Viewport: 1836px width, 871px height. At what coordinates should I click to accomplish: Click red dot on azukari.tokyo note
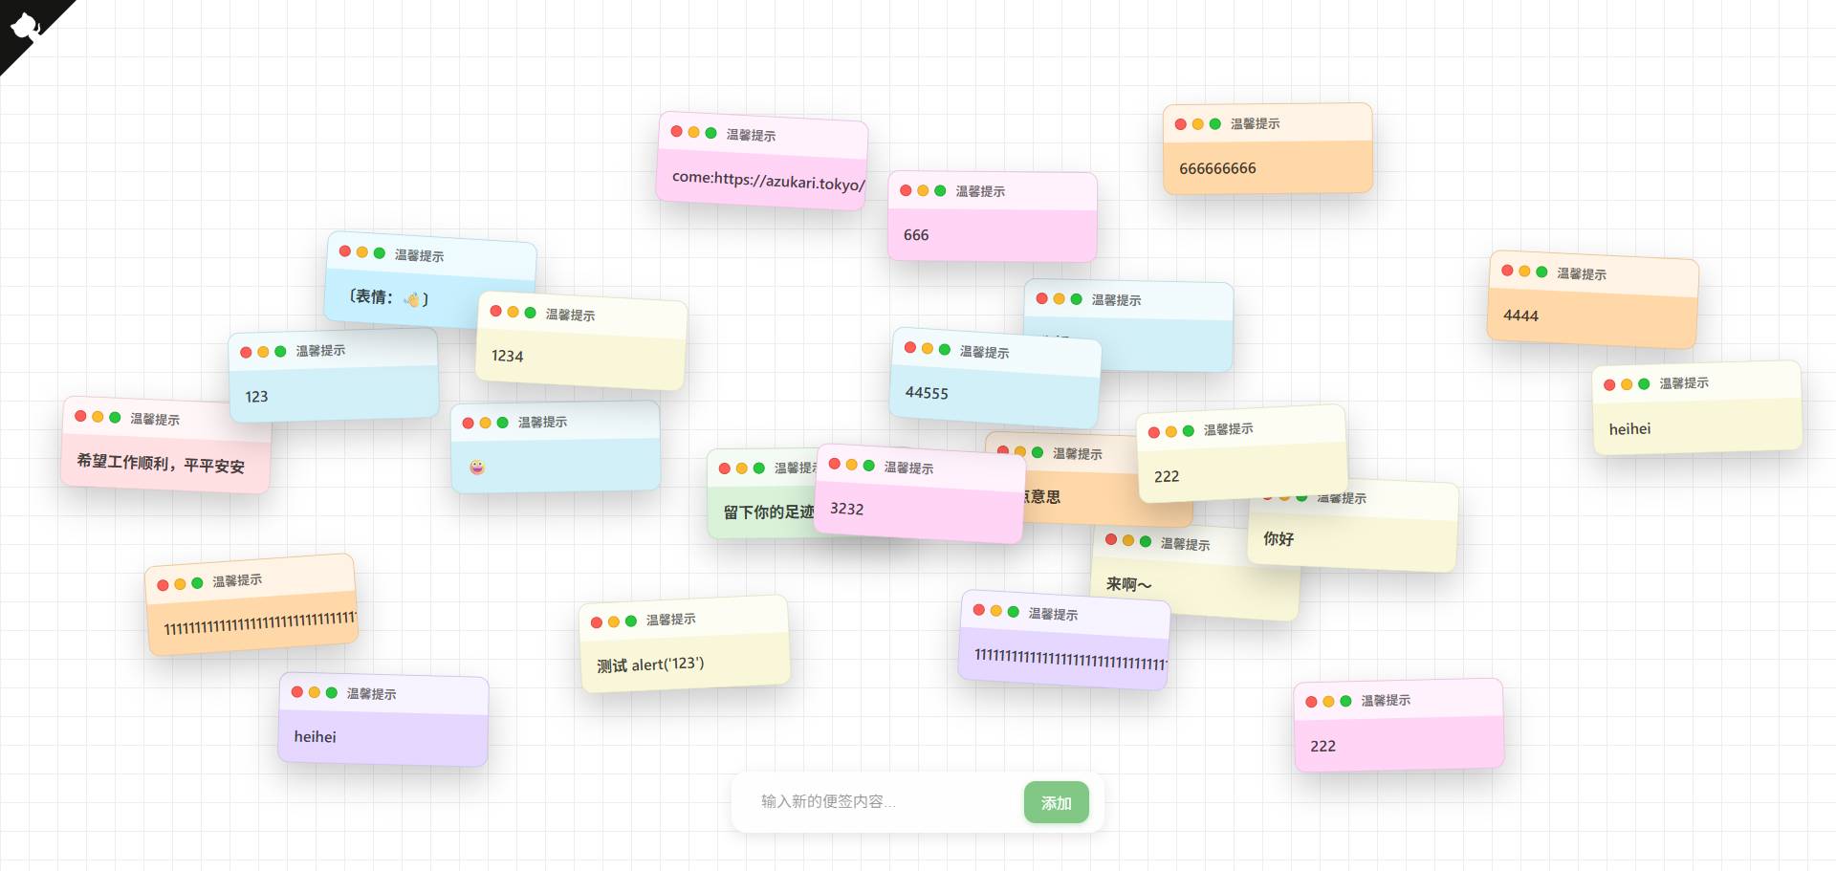pyautogui.click(x=676, y=131)
